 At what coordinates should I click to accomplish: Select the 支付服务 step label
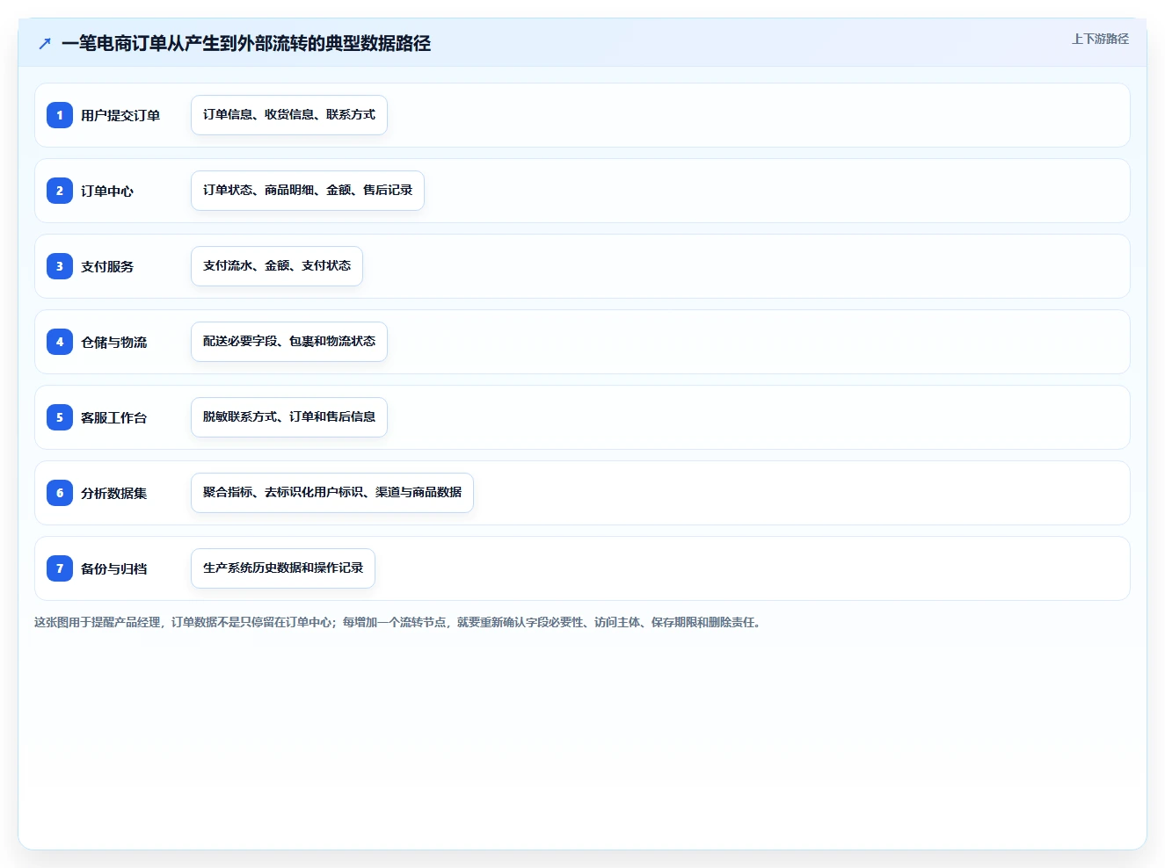coord(107,266)
